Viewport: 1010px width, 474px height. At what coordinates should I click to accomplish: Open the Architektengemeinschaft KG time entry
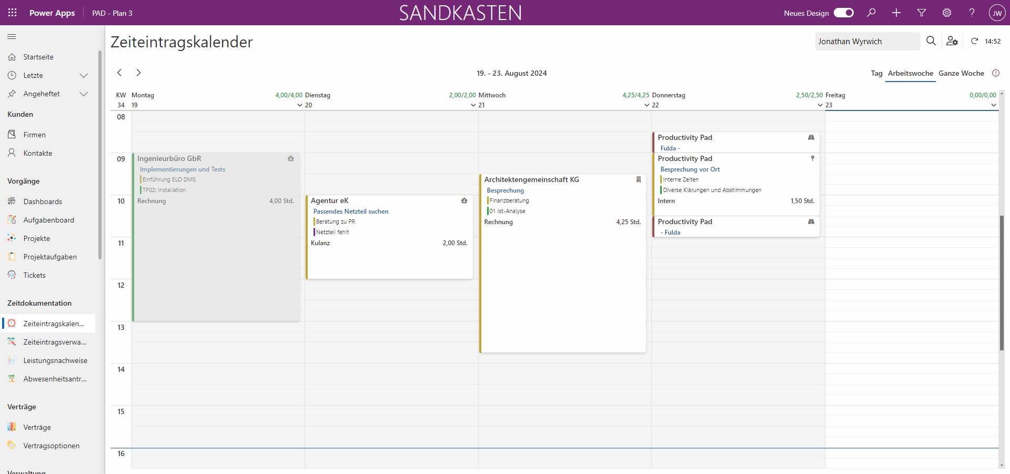click(x=562, y=263)
